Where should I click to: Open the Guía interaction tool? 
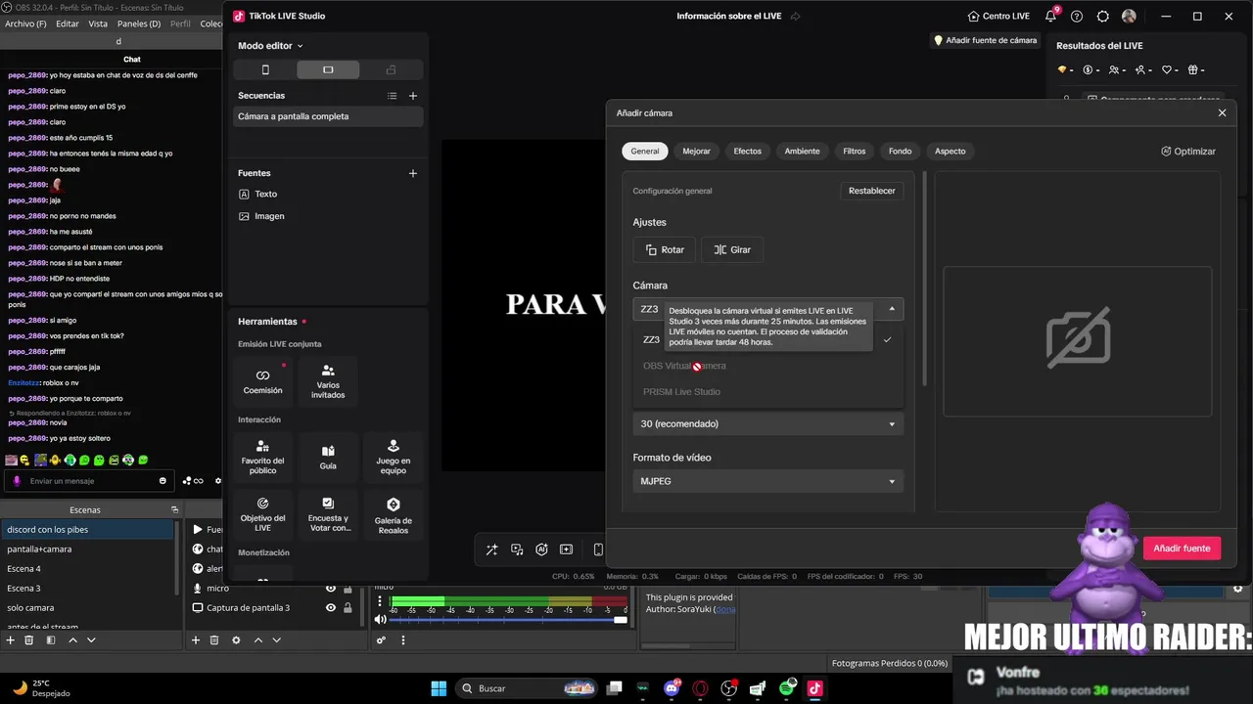(328, 458)
